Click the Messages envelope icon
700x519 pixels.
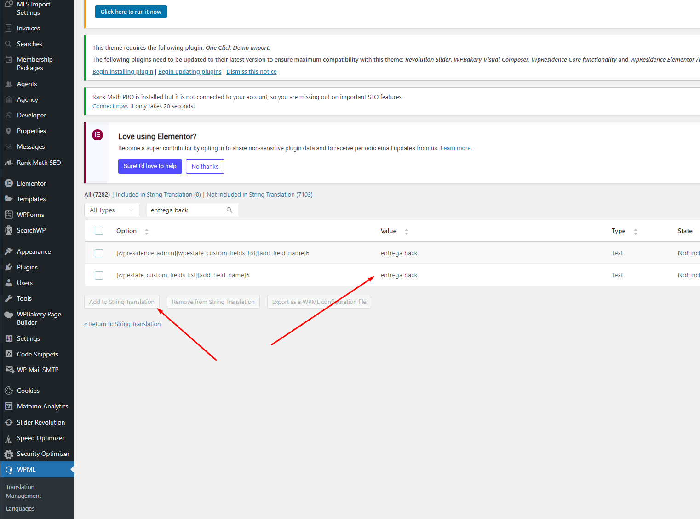9,146
